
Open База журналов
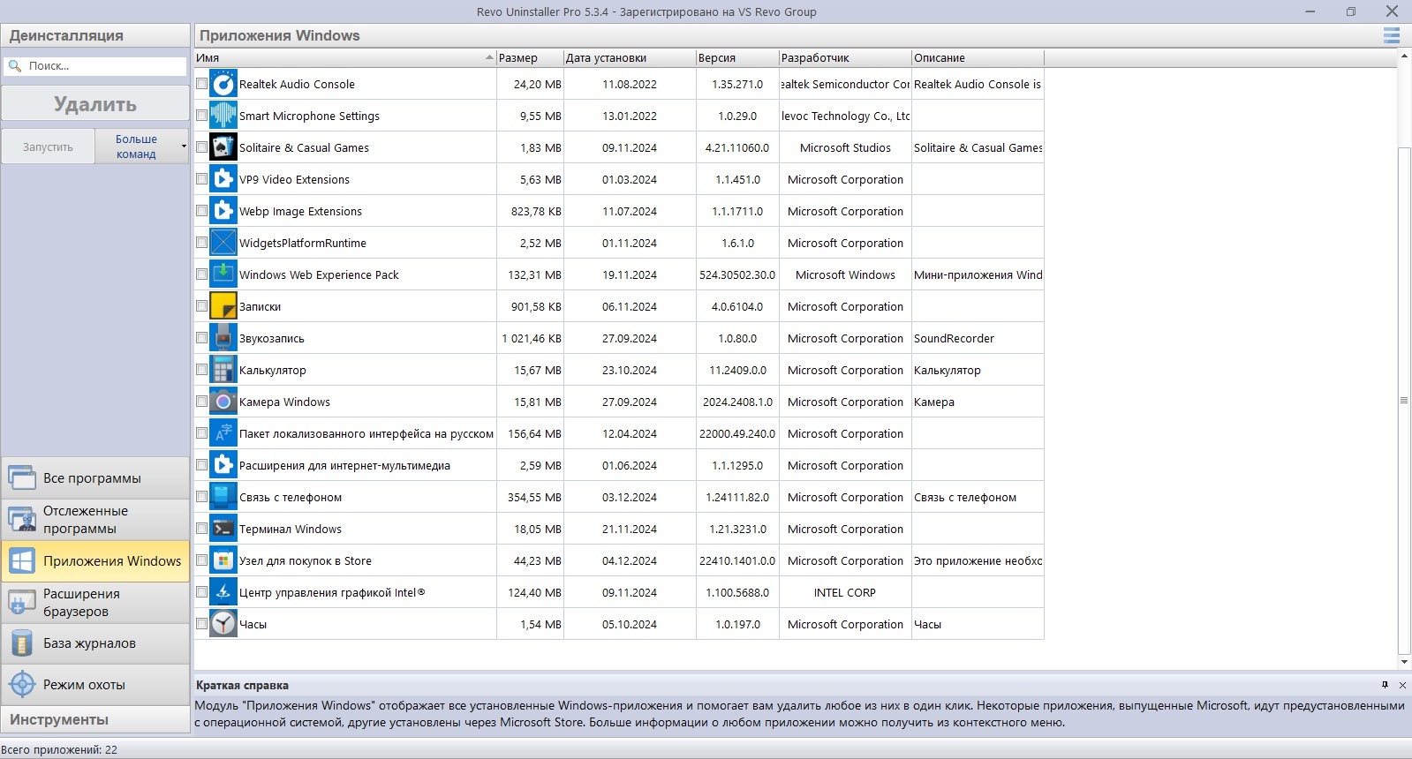(x=95, y=643)
